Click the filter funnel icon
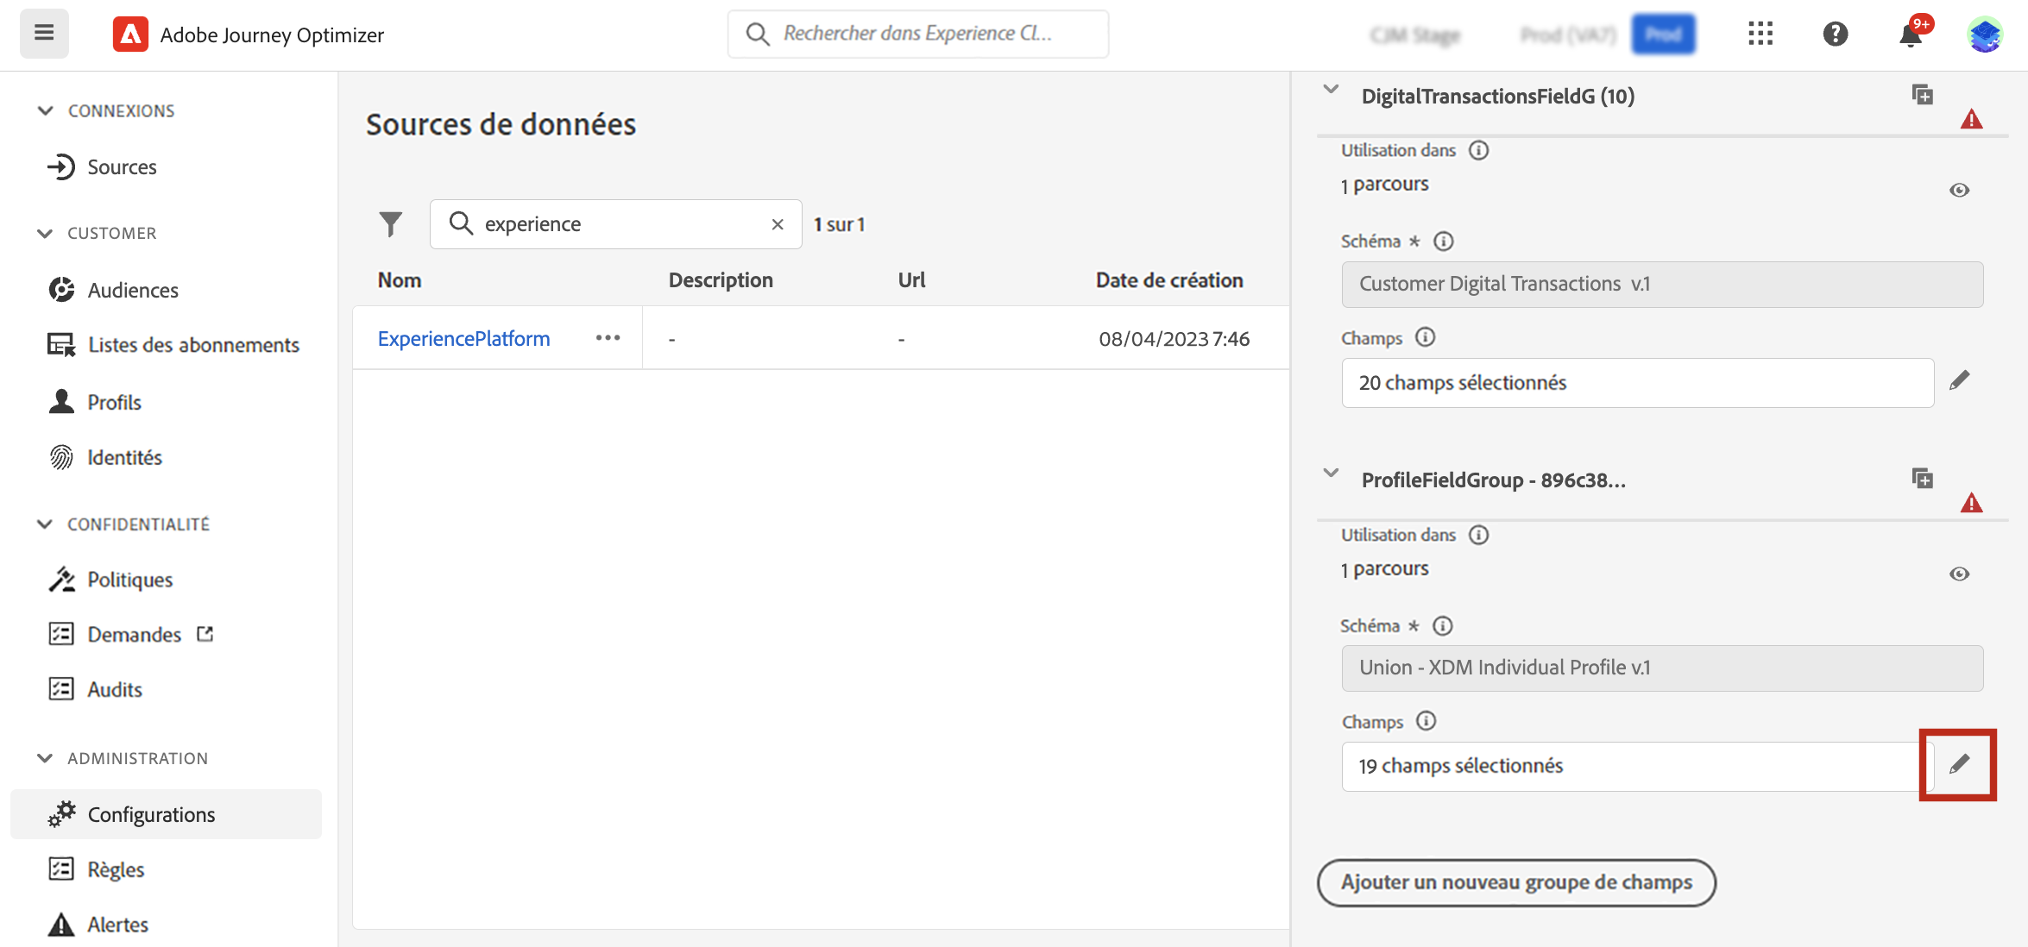2028x947 pixels. point(391,224)
